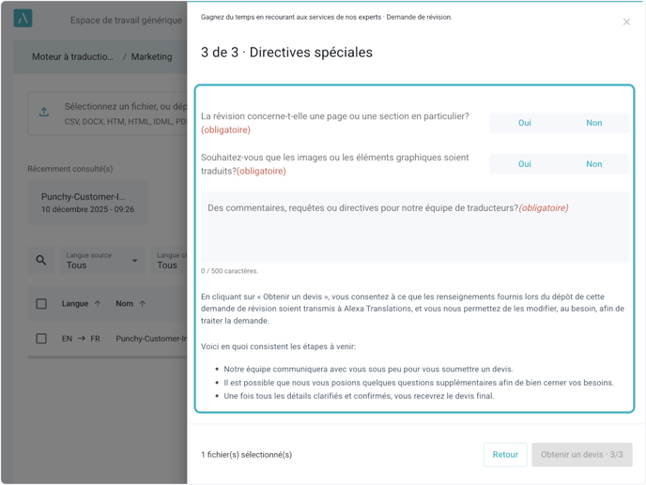The height and width of the screenshot is (485, 646).
Task: Open the Moteur à traduction breadcrumb
Action: tap(72, 57)
